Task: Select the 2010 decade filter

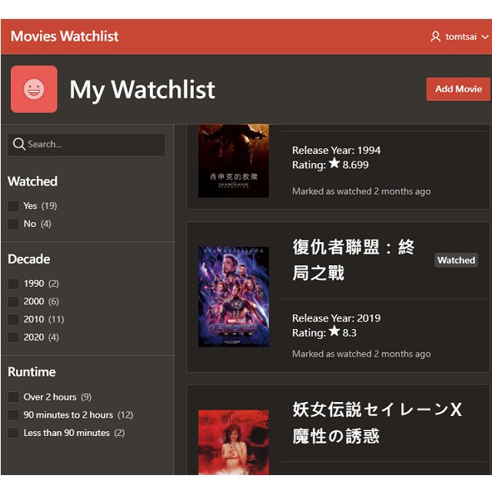Action: 14,319
